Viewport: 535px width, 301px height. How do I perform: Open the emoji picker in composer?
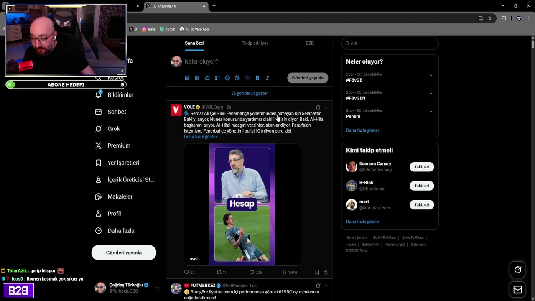tap(227, 78)
